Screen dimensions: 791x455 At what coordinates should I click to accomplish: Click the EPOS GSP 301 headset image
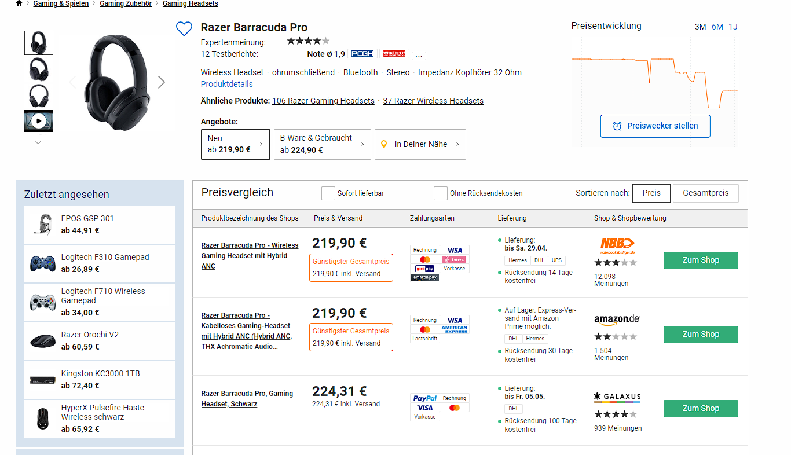click(43, 225)
